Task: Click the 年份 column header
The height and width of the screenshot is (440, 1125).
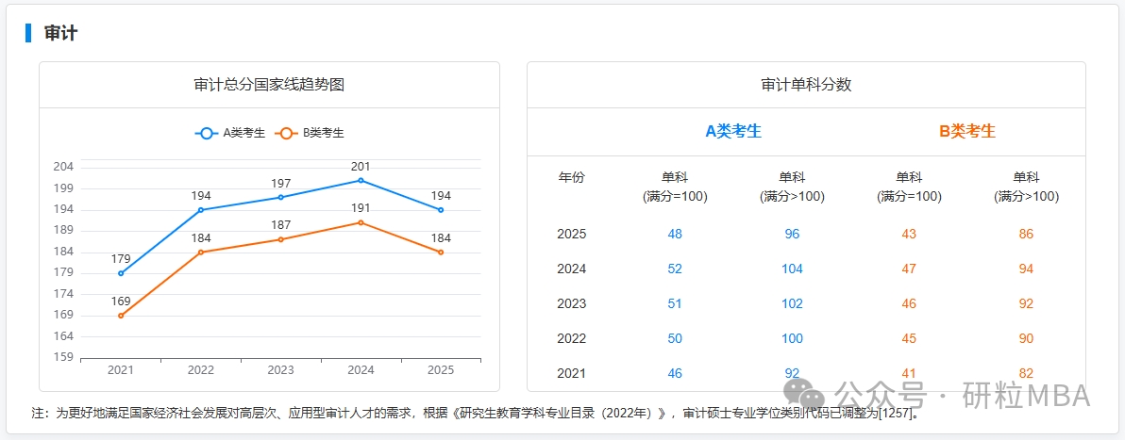Action: [x=571, y=178]
